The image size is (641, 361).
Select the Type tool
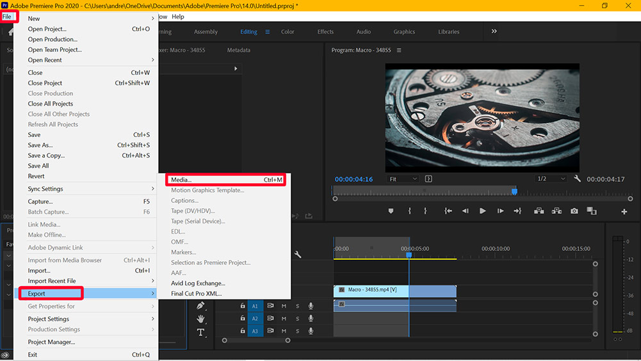tap(200, 332)
